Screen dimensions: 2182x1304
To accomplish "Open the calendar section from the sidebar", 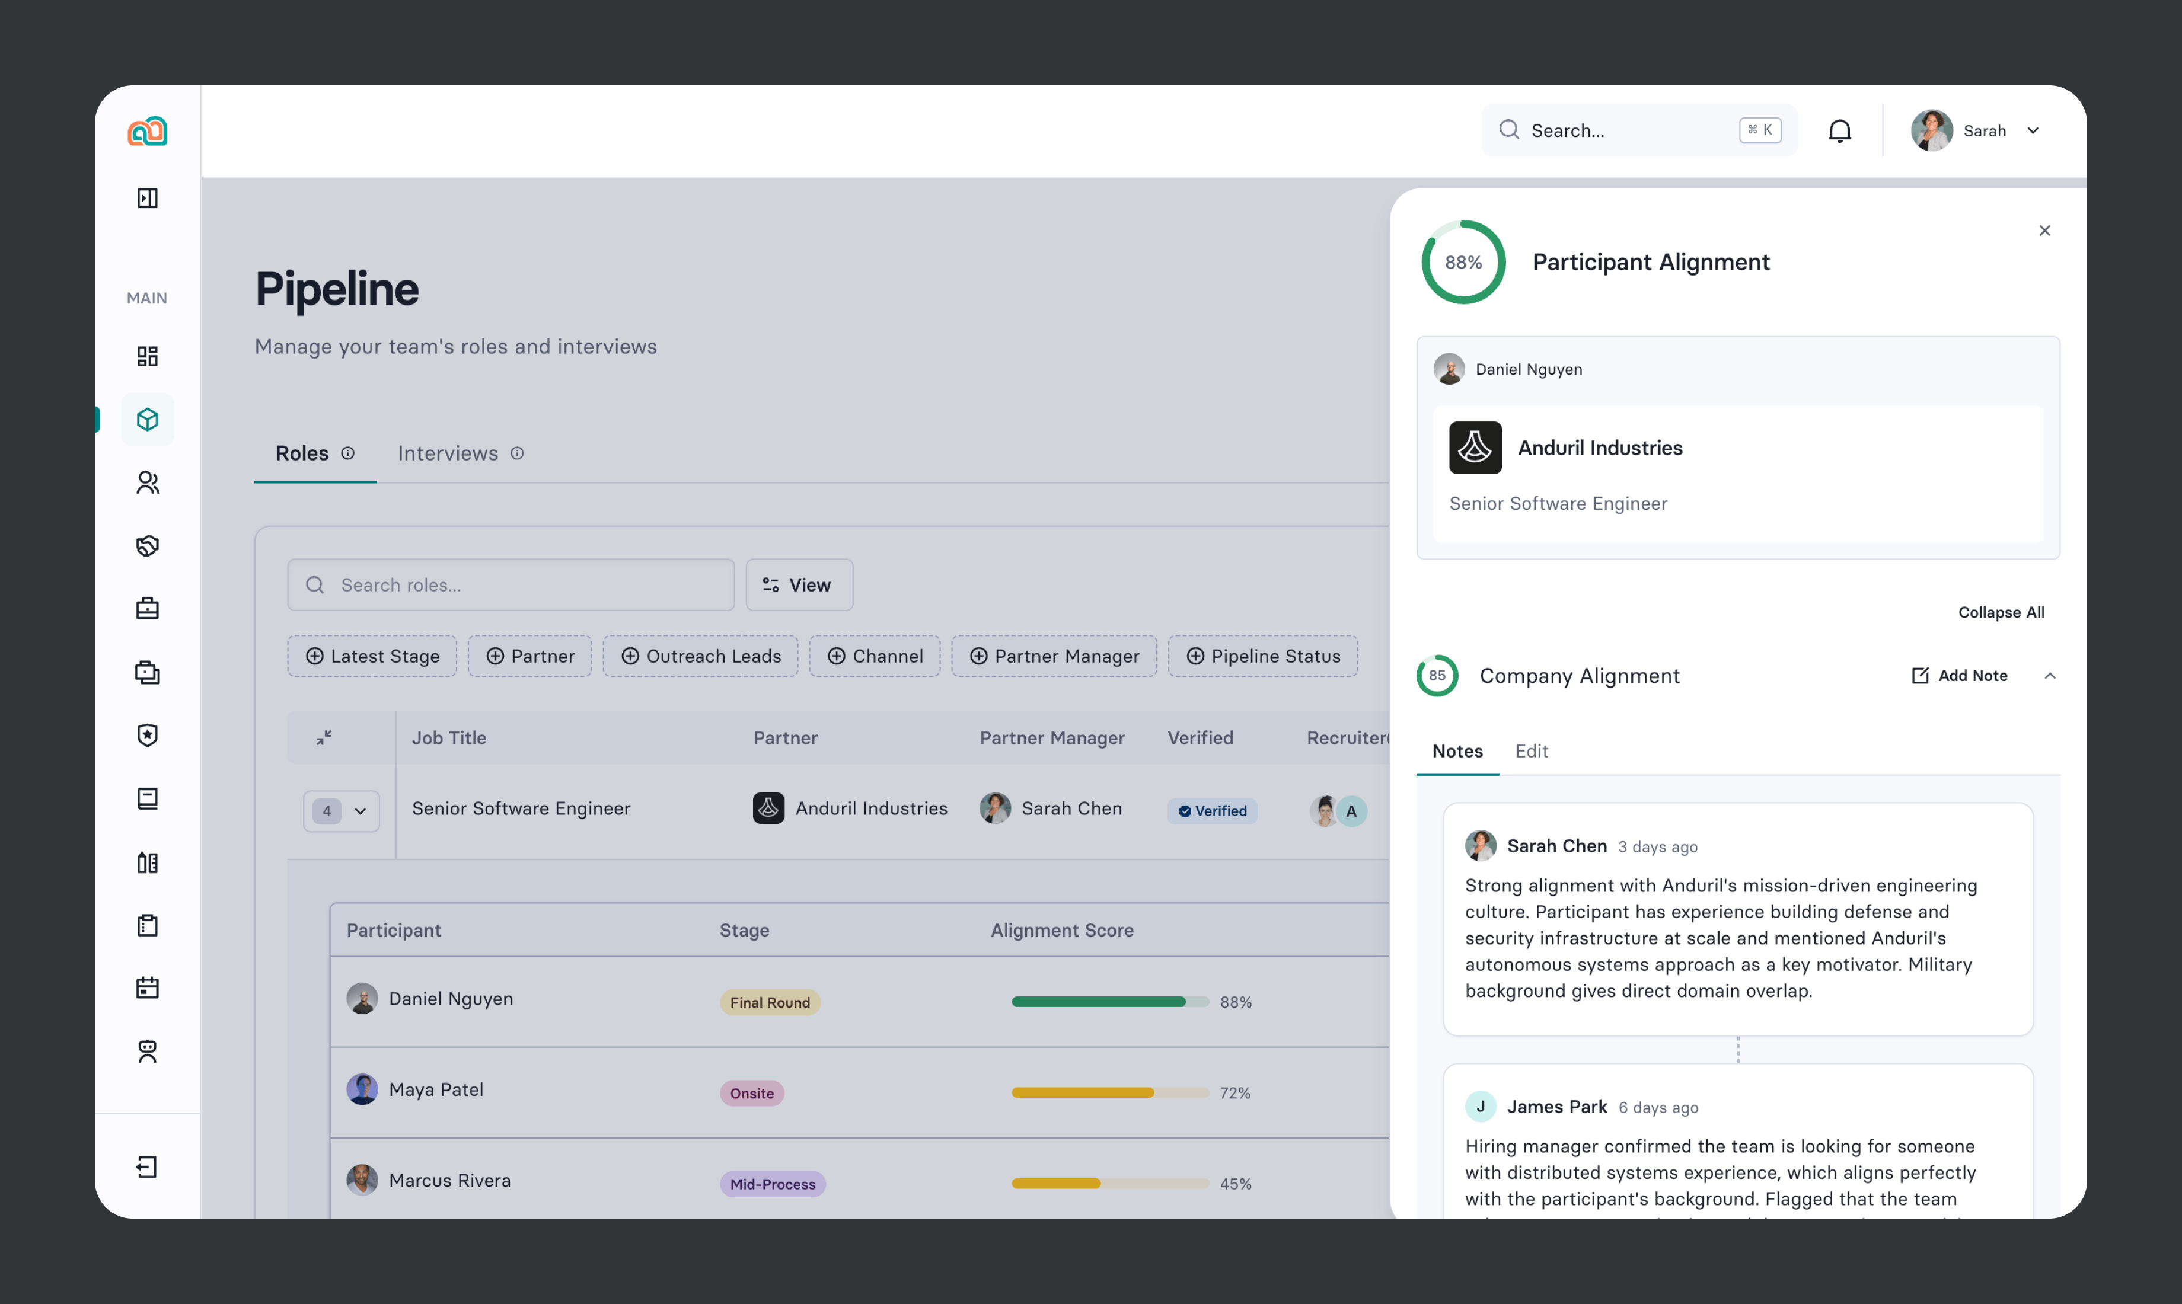I will pyautogui.click(x=148, y=987).
